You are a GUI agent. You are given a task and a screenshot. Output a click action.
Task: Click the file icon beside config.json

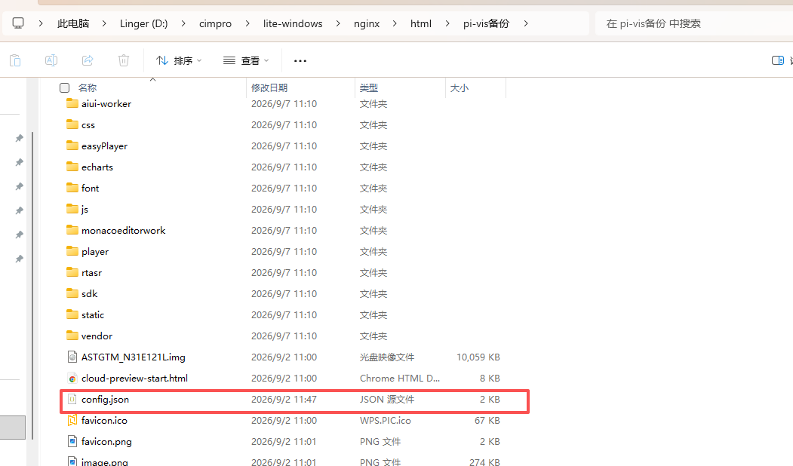(x=72, y=400)
